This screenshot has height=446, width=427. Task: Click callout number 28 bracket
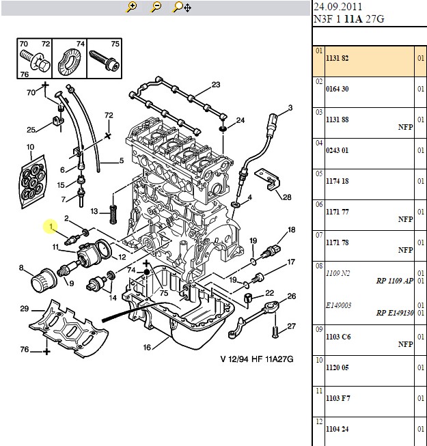(x=287, y=197)
